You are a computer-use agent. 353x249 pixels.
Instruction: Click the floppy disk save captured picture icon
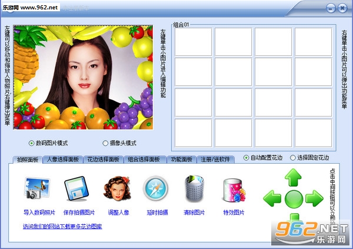[x=76, y=188]
